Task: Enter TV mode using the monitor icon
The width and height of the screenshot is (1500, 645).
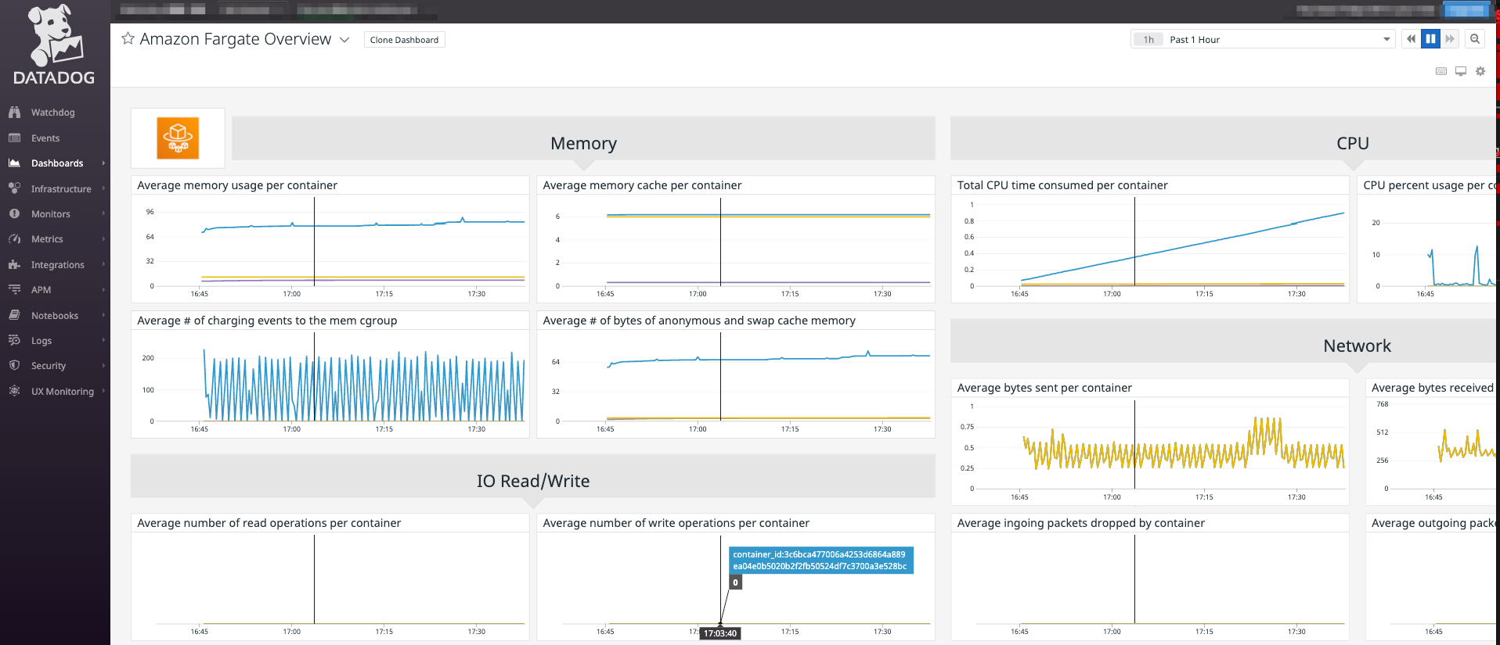Action: (1461, 71)
